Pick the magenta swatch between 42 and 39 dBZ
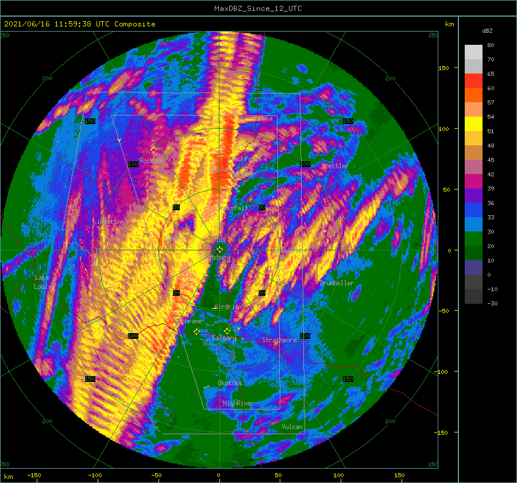This screenshot has height=483, width=517. (x=473, y=181)
